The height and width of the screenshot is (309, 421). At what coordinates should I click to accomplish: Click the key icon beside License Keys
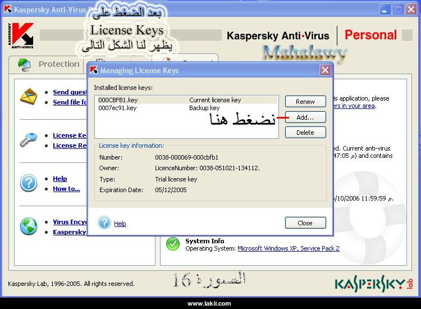(29, 139)
